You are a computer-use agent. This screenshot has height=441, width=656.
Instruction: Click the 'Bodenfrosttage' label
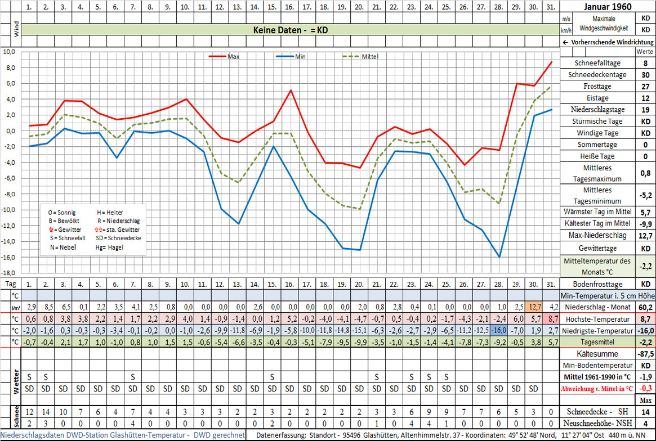point(597,284)
